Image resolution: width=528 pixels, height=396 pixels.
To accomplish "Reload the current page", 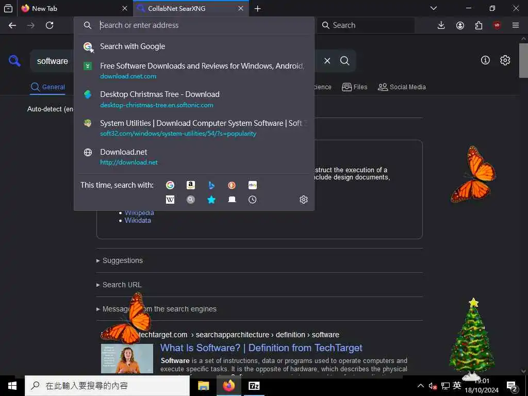I will [x=49, y=25].
